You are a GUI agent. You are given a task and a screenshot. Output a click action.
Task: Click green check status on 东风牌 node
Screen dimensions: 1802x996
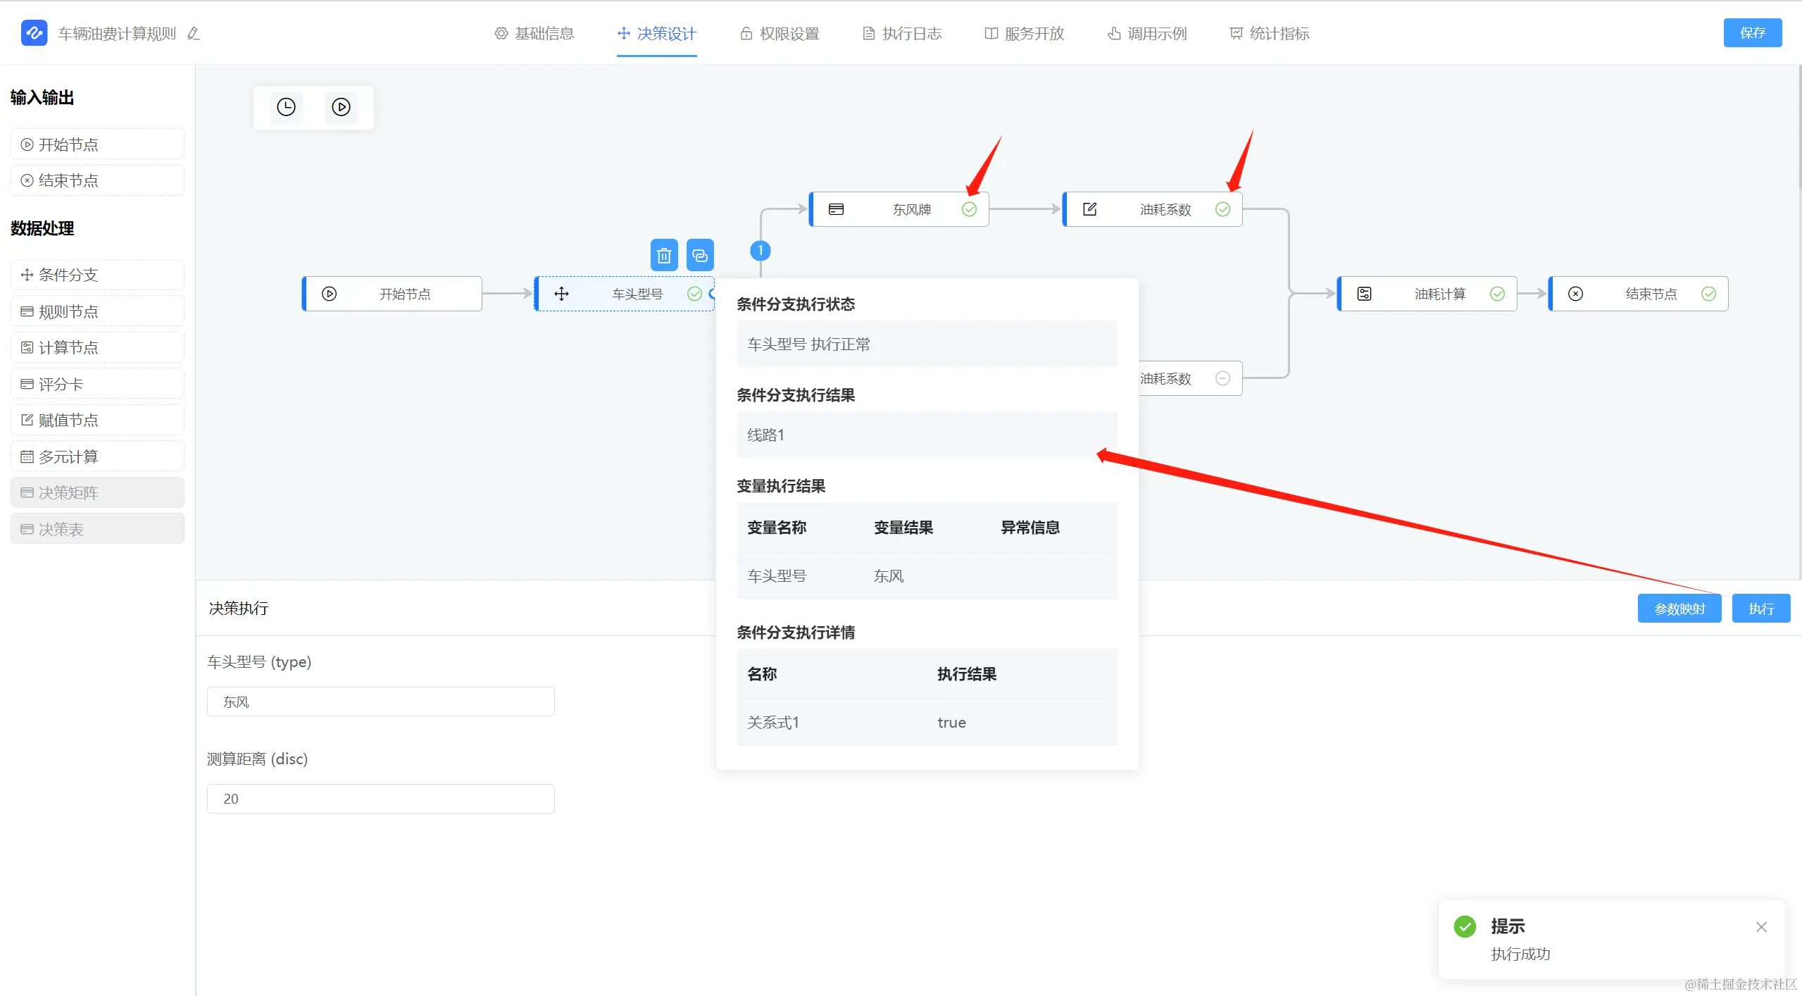coord(969,209)
